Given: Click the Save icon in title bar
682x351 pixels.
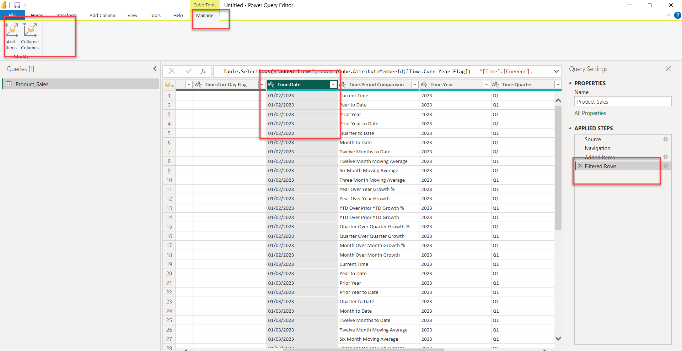Looking at the screenshot, I should tap(17, 5).
